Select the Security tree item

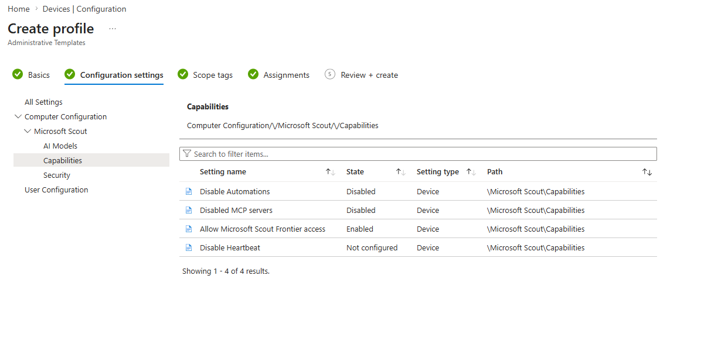(57, 175)
